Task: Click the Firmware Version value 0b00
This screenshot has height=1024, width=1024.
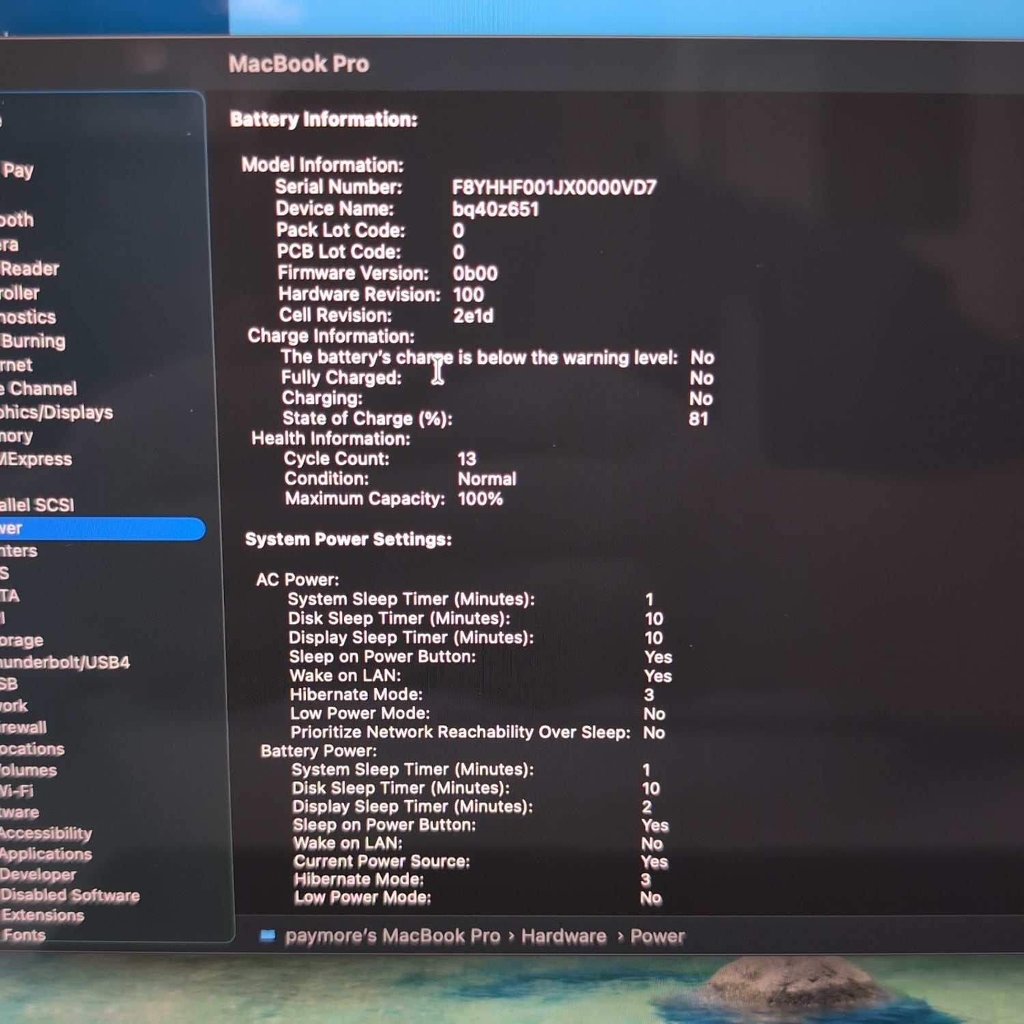Action: coord(475,274)
